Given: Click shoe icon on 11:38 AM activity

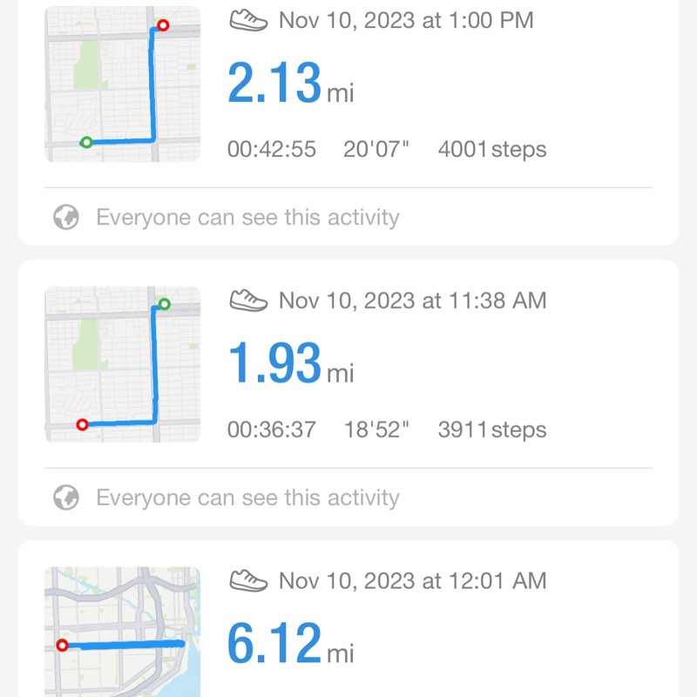Looking at the screenshot, I should point(248,301).
